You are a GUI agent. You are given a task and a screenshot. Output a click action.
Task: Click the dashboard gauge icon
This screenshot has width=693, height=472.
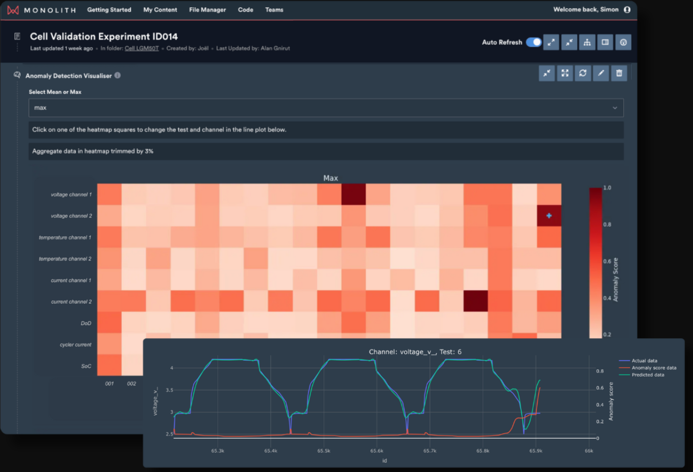coord(623,43)
